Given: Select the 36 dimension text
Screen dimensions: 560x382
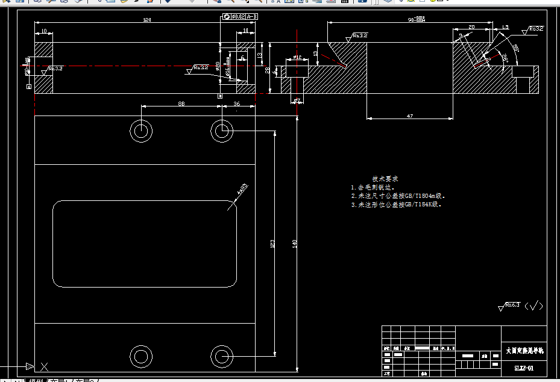Looking at the screenshot, I should (x=237, y=103).
